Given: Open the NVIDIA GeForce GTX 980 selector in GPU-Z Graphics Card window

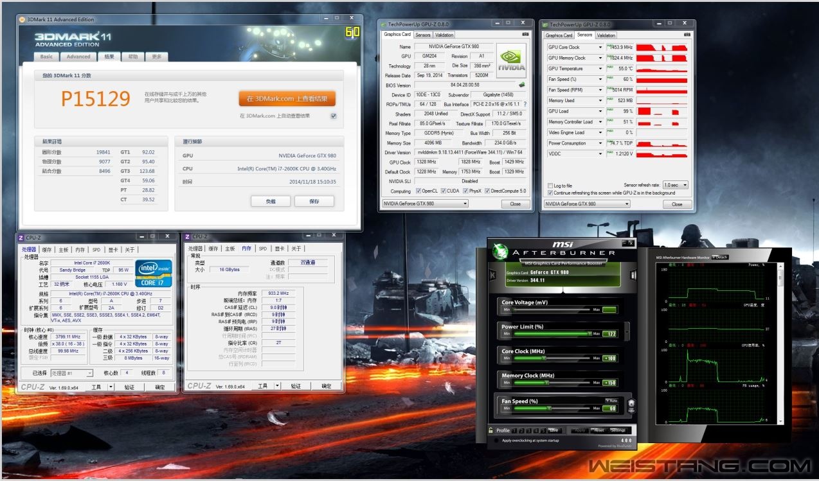Looking at the screenshot, I should (426, 204).
